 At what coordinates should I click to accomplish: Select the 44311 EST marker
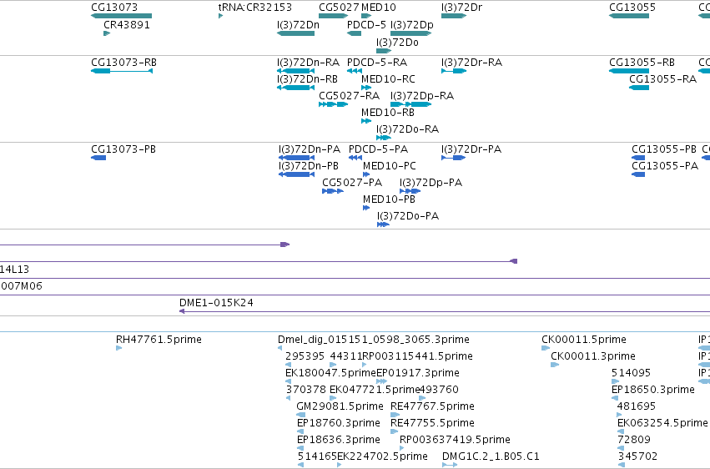pos(333,365)
